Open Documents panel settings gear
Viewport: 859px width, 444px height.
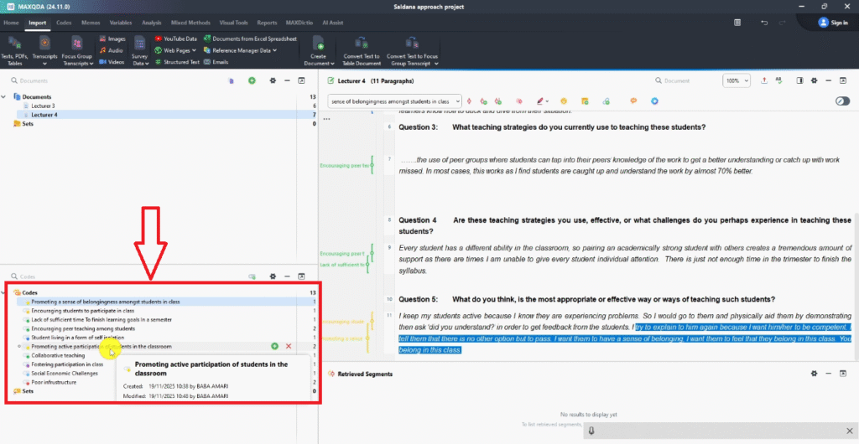tap(273, 80)
